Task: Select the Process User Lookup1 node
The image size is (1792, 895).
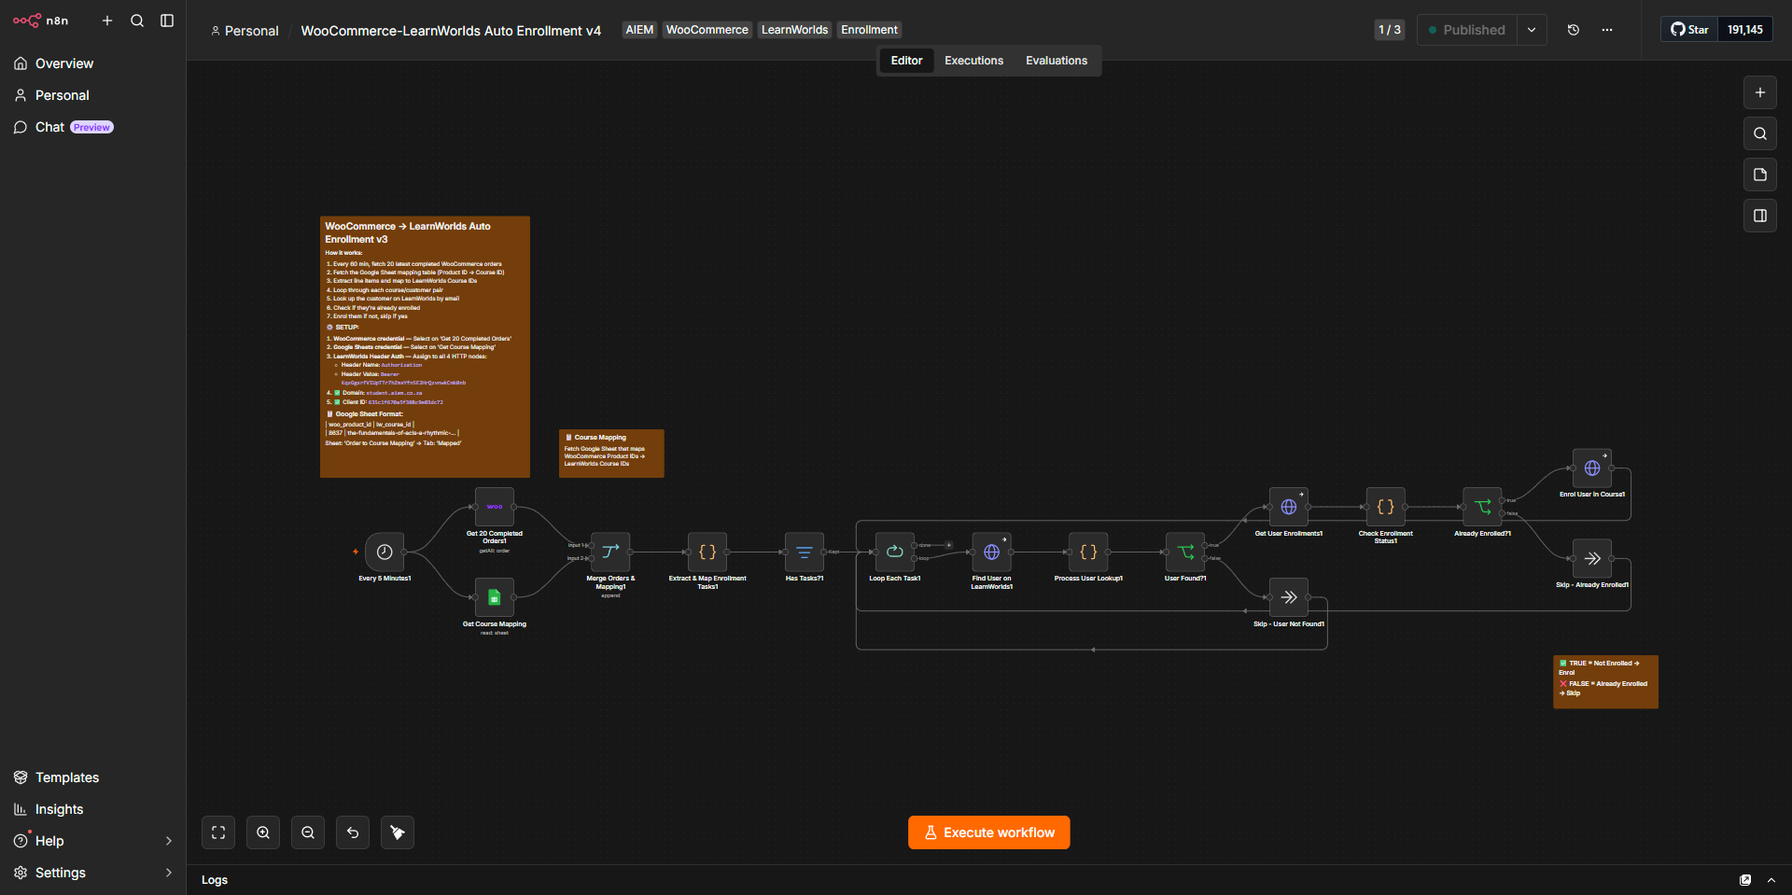Action: (1088, 552)
